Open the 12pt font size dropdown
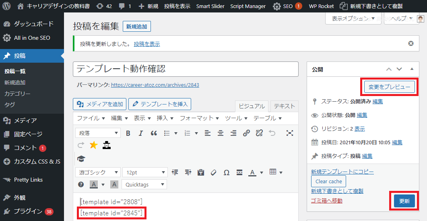427x221 pixels. click(144, 172)
